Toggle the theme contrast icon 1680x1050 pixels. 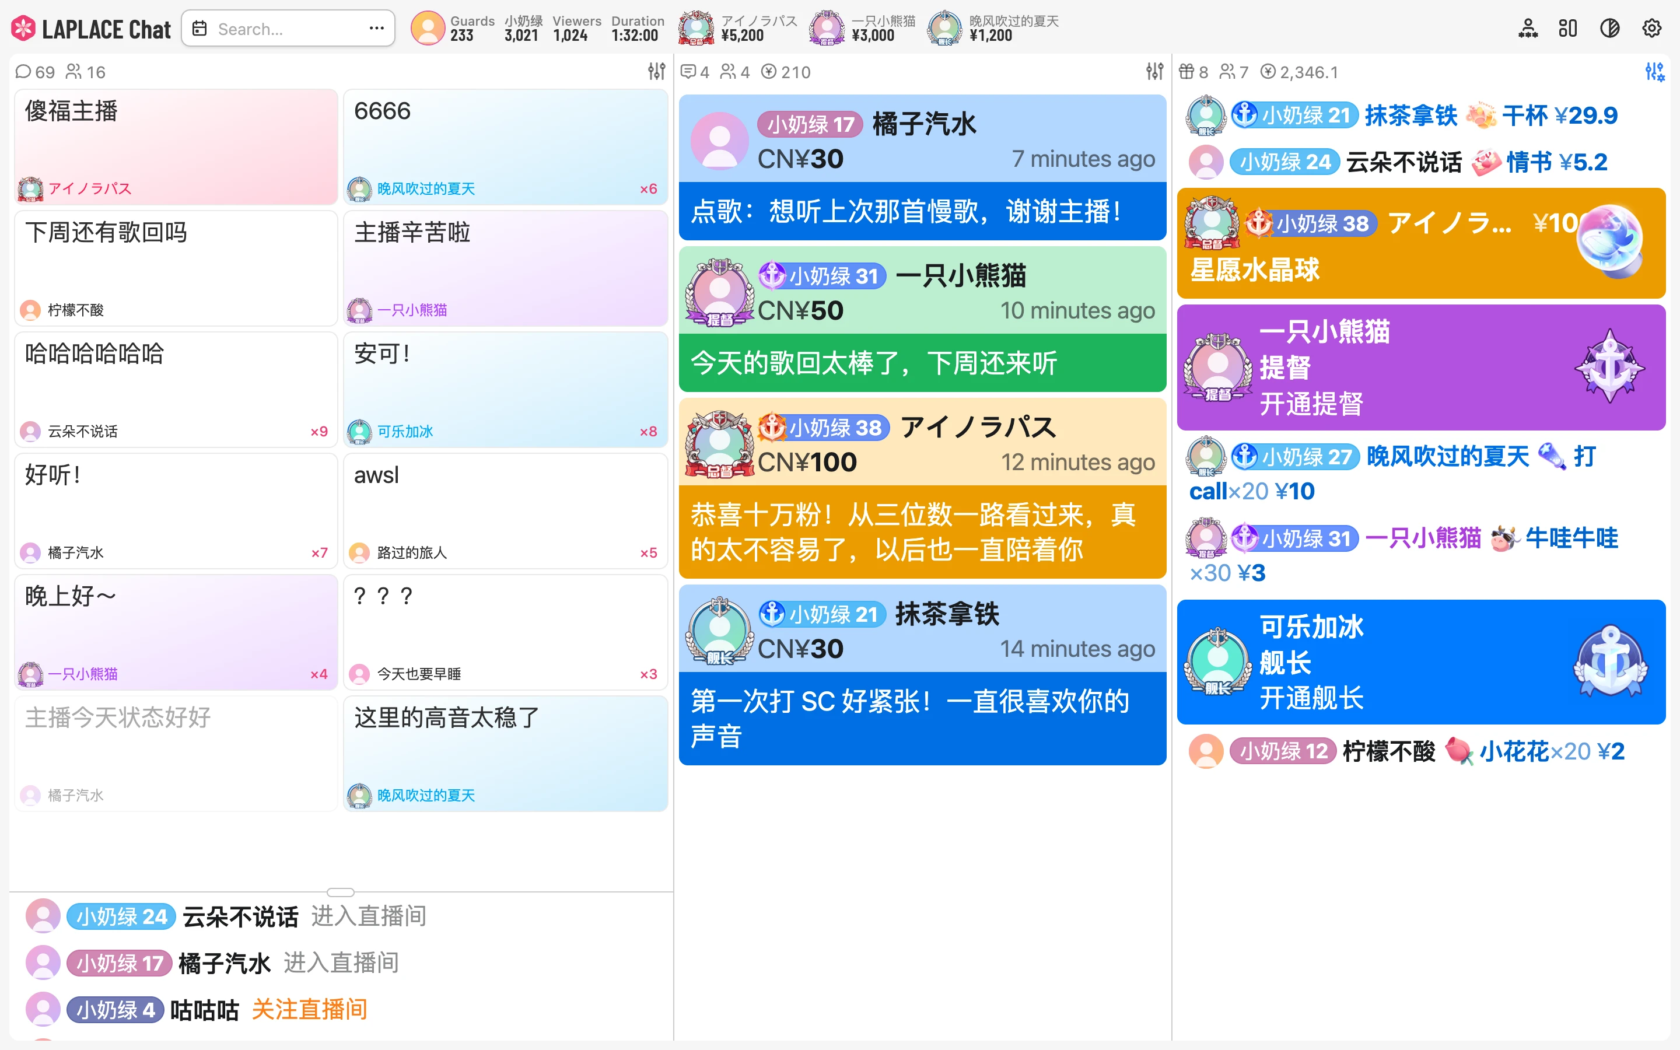point(1610,29)
